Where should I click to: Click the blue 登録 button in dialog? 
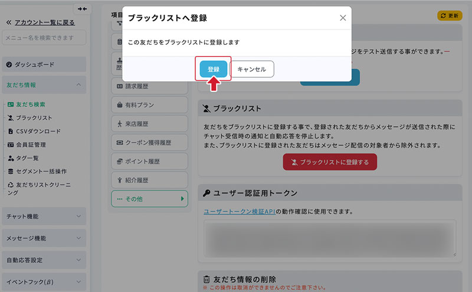(213, 69)
